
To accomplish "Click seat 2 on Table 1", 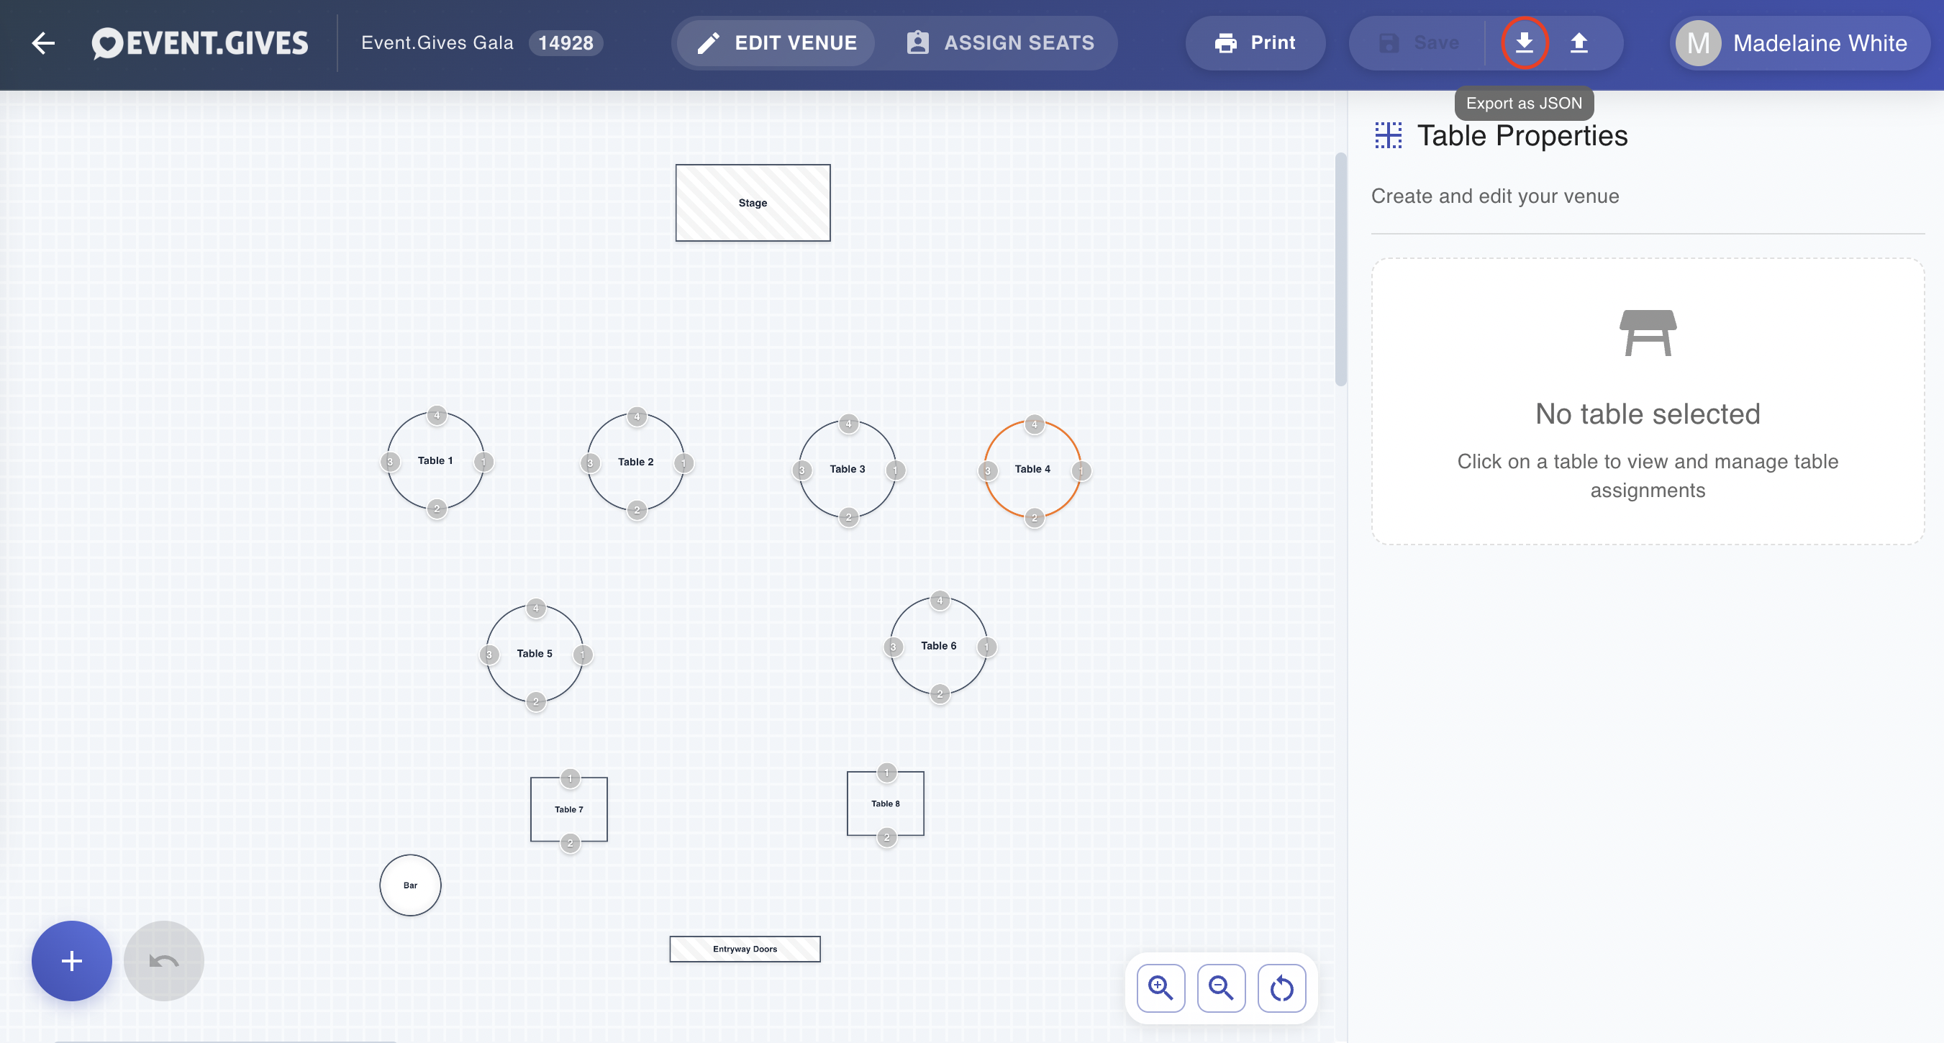I will 437,509.
